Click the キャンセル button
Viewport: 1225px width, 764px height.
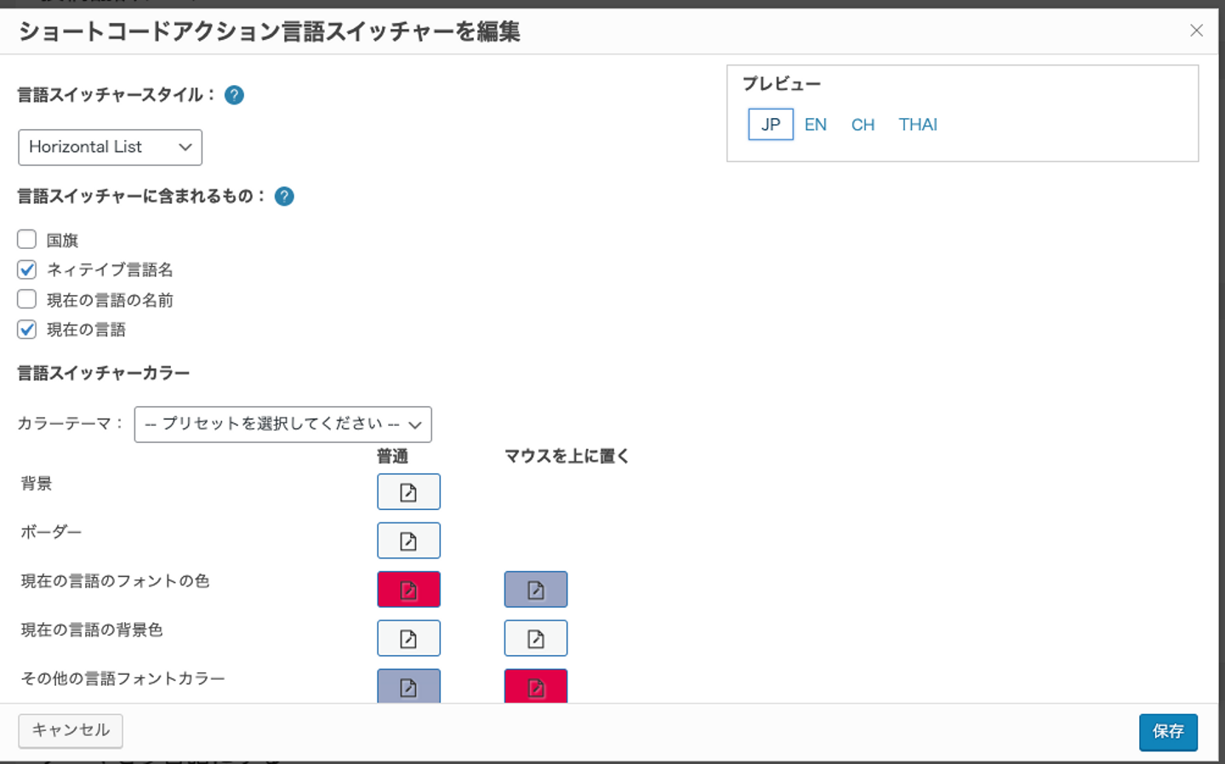[71, 730]
